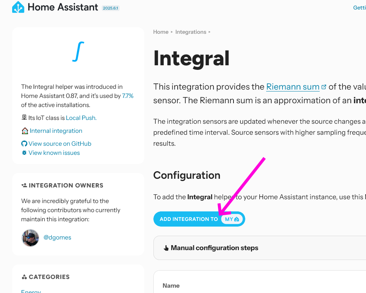Click the bug icon next to known issues
Viewport: 366px width, 293px height.
pyautogui.click(x=24, y=153)
